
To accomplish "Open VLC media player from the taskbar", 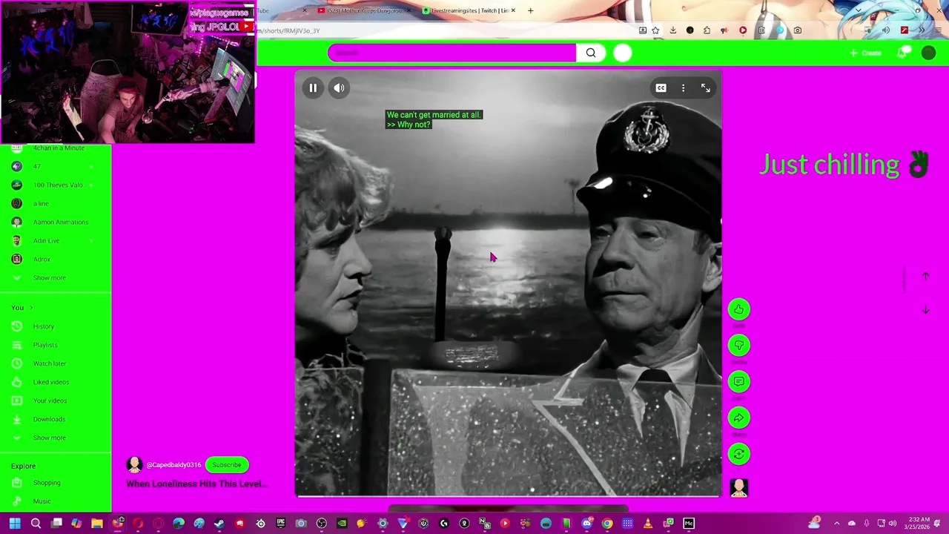I will [x=648, y=524].
